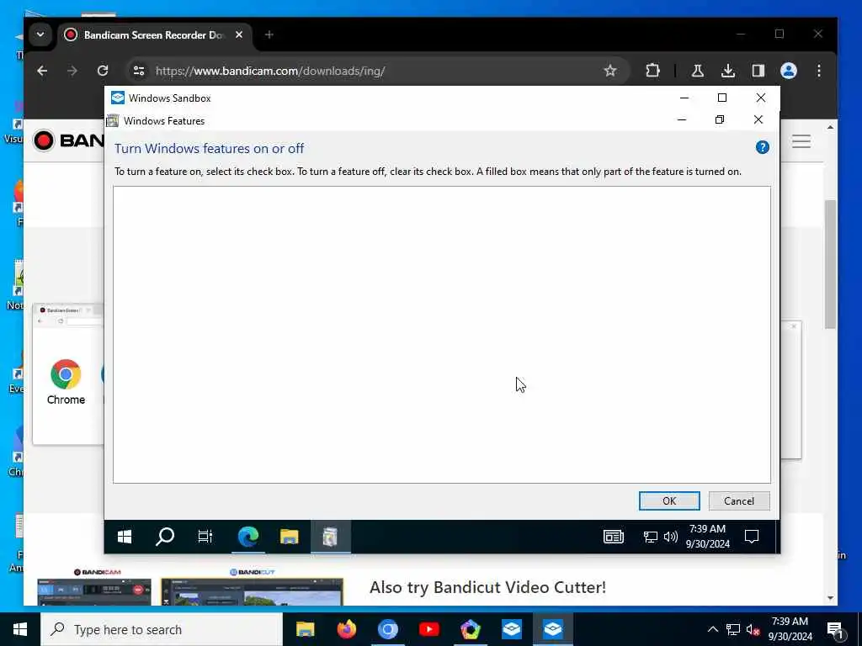Select the first Windows Sandbox taskbar icon

pyautogui.click(x=511, y=629)
